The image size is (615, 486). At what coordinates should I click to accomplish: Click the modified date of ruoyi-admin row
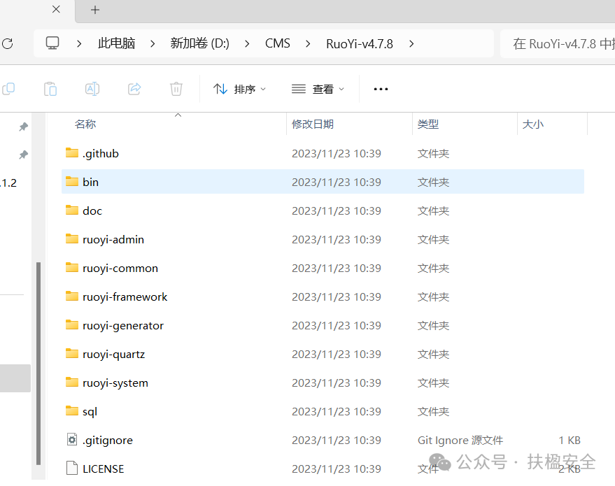tap(336, 239)
